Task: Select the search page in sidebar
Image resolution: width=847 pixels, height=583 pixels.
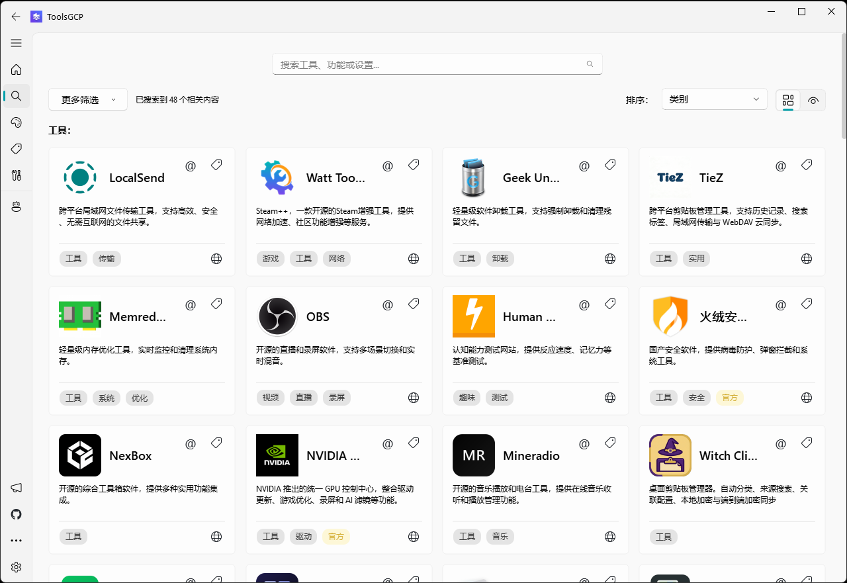Action: pos(17,96)
